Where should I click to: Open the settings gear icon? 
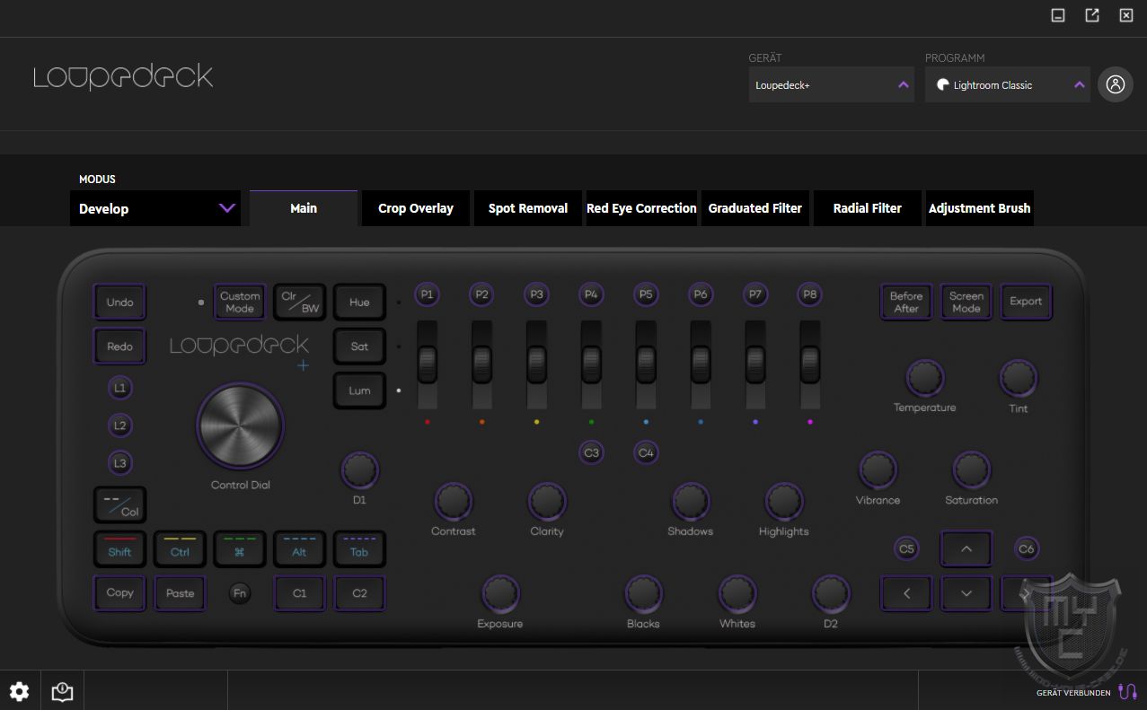[19, 691]
